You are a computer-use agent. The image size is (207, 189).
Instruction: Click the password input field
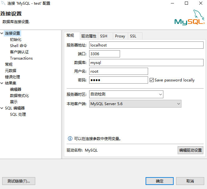click(118, 80)
